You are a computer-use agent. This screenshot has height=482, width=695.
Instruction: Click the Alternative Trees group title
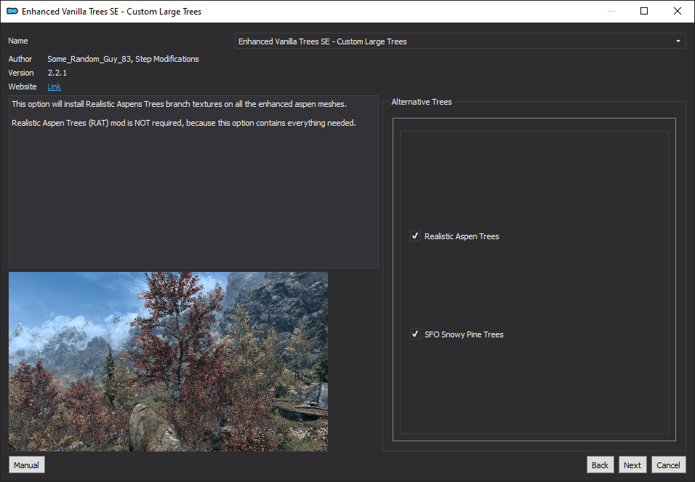tap(422, 102)
